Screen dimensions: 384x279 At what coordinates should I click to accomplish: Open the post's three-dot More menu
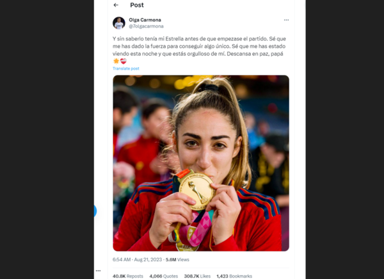click(286, 20)
